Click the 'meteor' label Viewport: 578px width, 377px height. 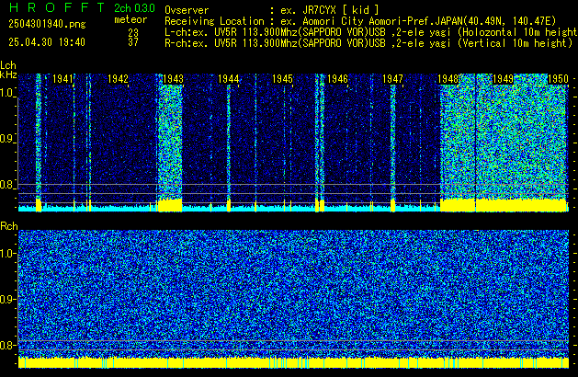pyautogui.click(x=130, y=19)
